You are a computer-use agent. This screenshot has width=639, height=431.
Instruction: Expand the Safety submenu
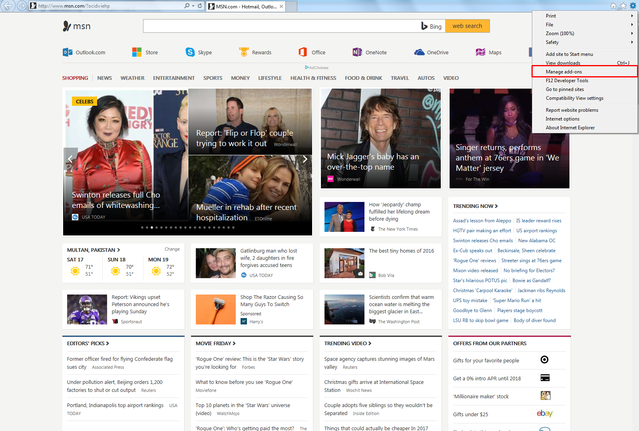(632, 42)
